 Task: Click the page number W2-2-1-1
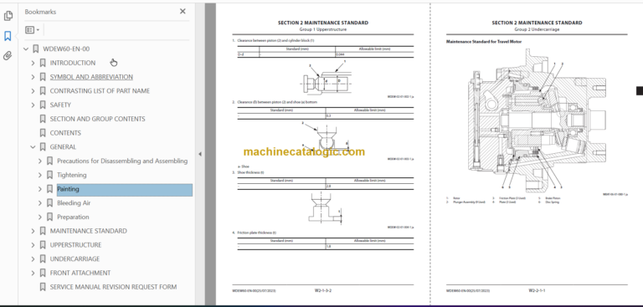537,290
